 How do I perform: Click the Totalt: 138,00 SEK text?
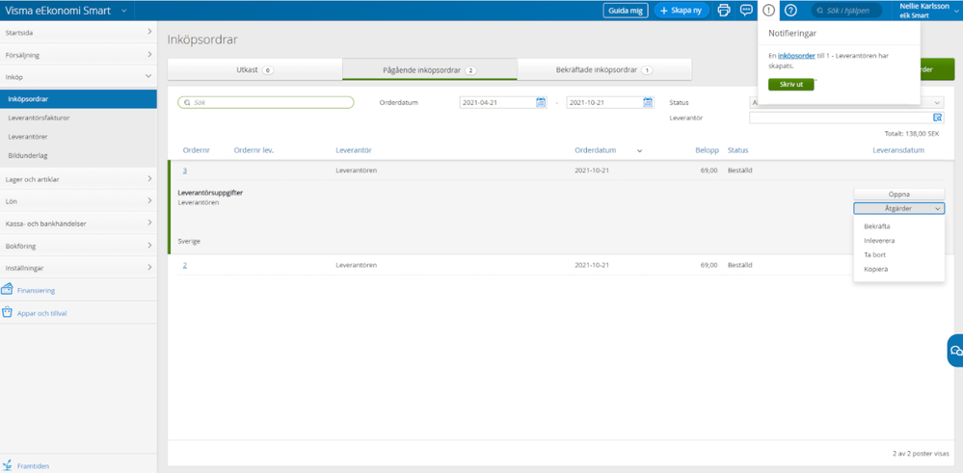(x=911, y=133)
